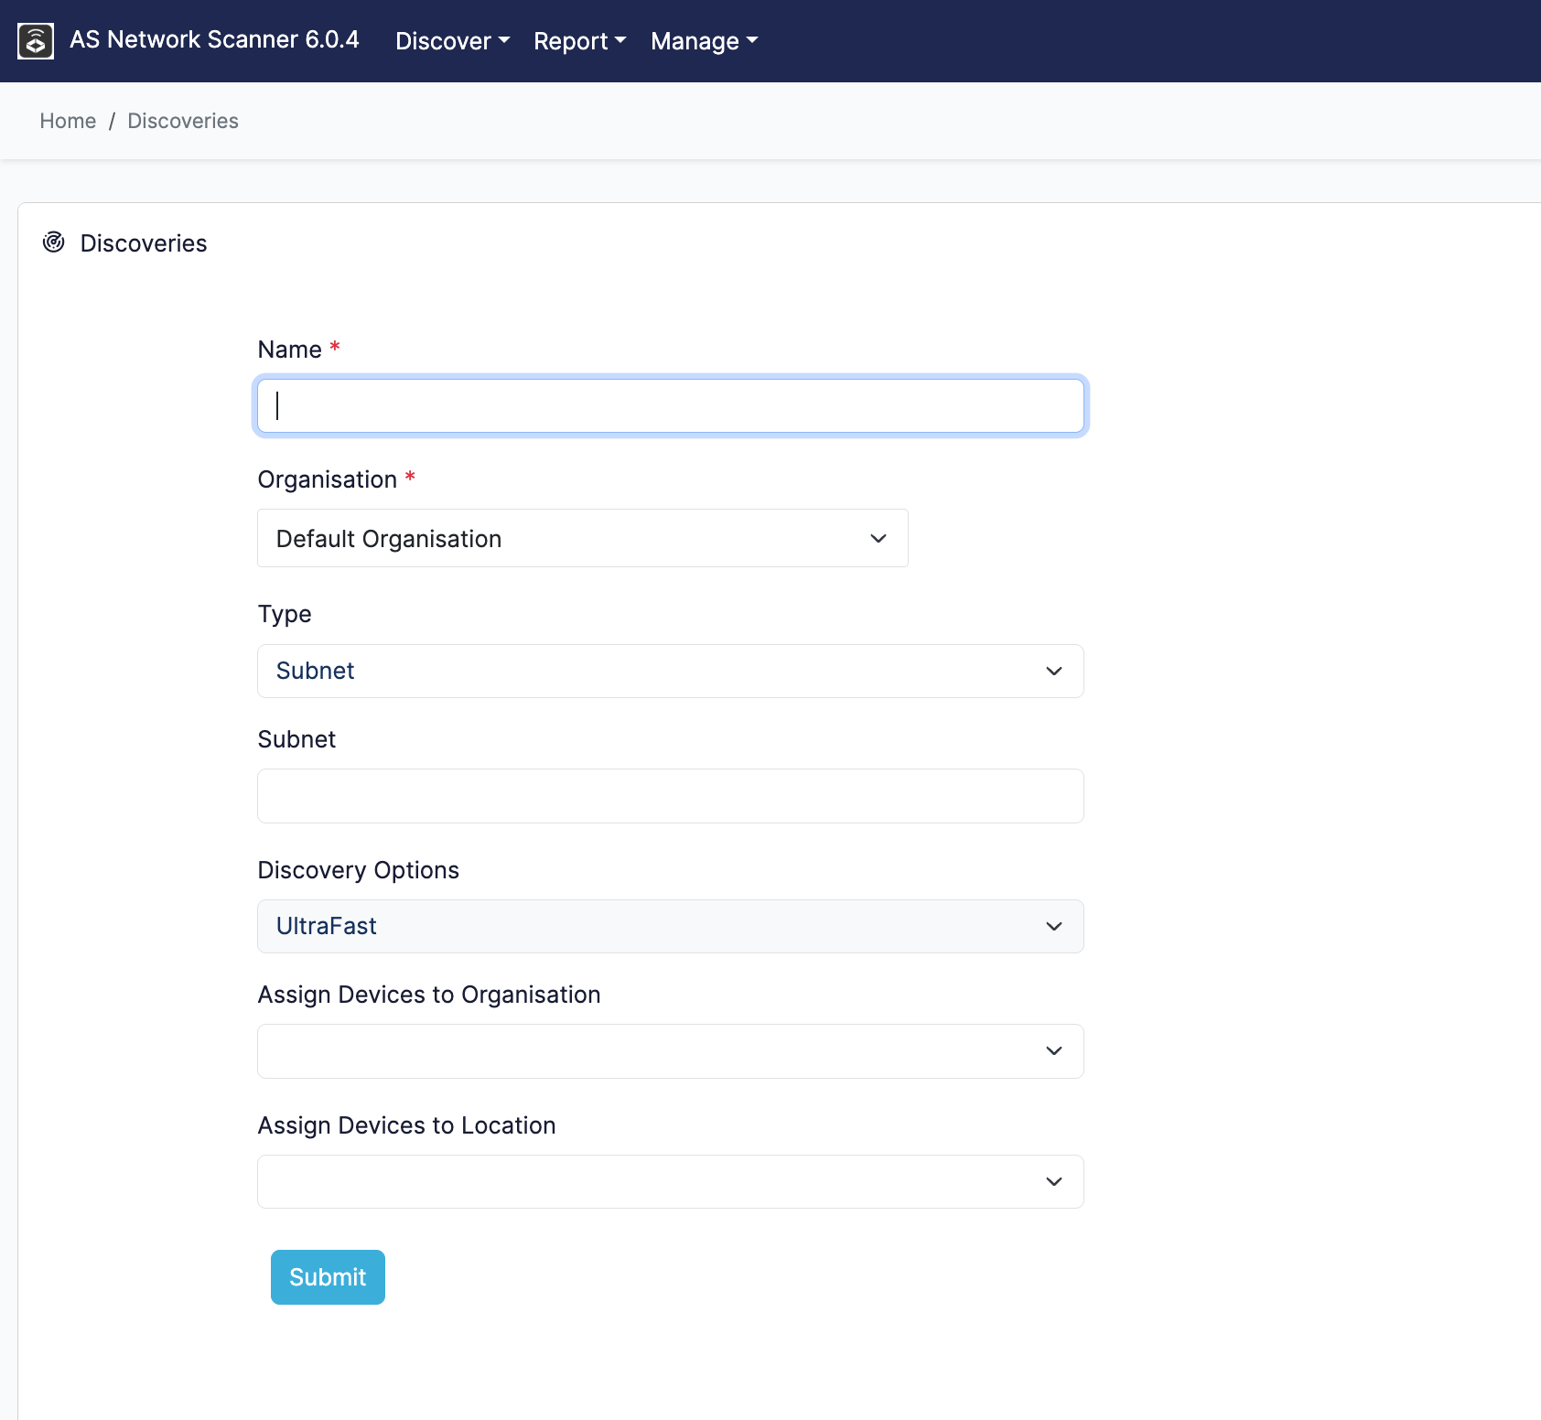The width and height of the screenshot is (1541, 1420).
Task: Expand the Organisation dropdown
Action: tap(583, 538)
